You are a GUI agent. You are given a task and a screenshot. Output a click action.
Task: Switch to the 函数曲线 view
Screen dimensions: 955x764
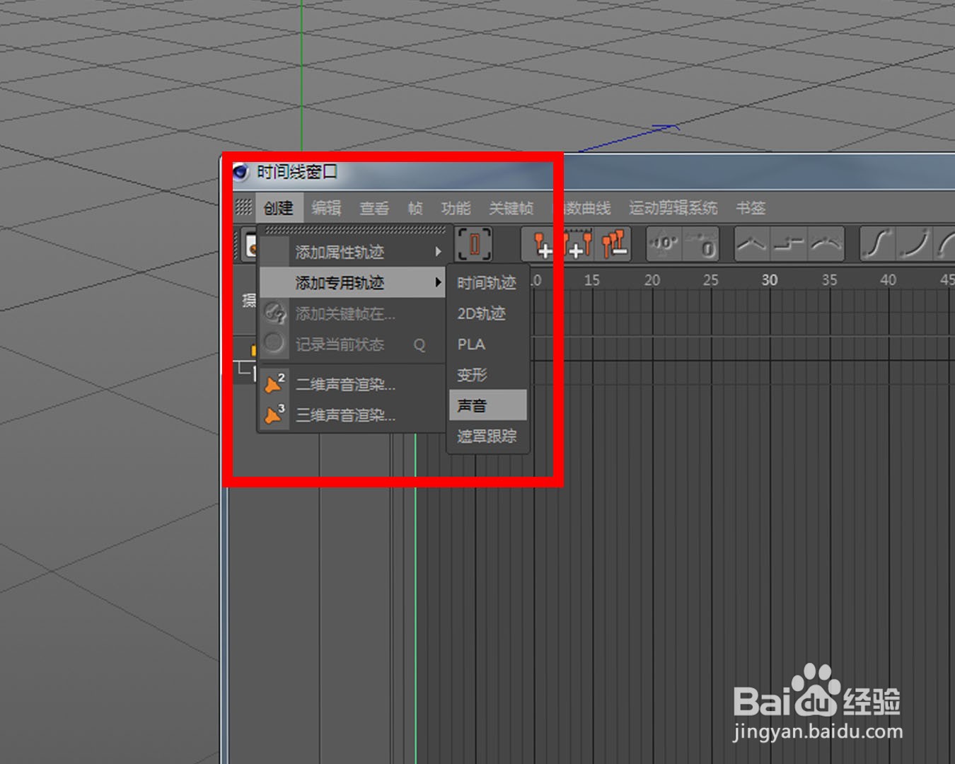click(587, 208)
